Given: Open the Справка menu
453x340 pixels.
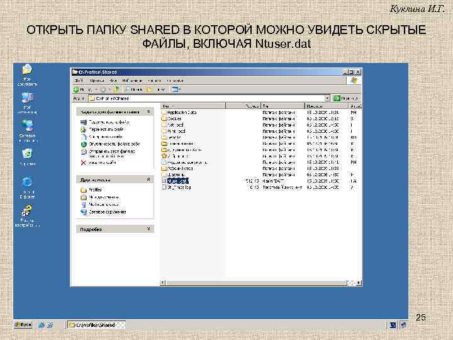Looking at the screenshot, I should pos(175,81).
